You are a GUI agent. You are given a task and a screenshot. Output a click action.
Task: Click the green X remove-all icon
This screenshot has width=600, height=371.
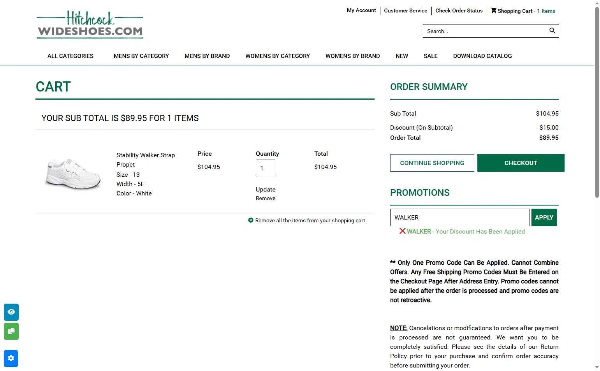click(x=251, y=220)
